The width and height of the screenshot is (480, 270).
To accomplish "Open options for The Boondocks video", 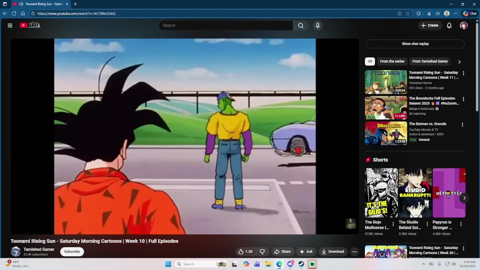I will (463, 99).
